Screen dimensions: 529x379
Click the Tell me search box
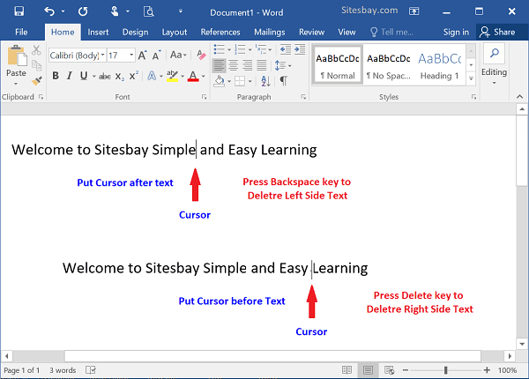(x=392, y=32)
